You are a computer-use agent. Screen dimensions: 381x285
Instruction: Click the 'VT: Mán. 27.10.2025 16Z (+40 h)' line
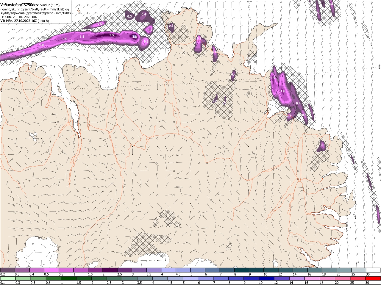pos(24,21)
